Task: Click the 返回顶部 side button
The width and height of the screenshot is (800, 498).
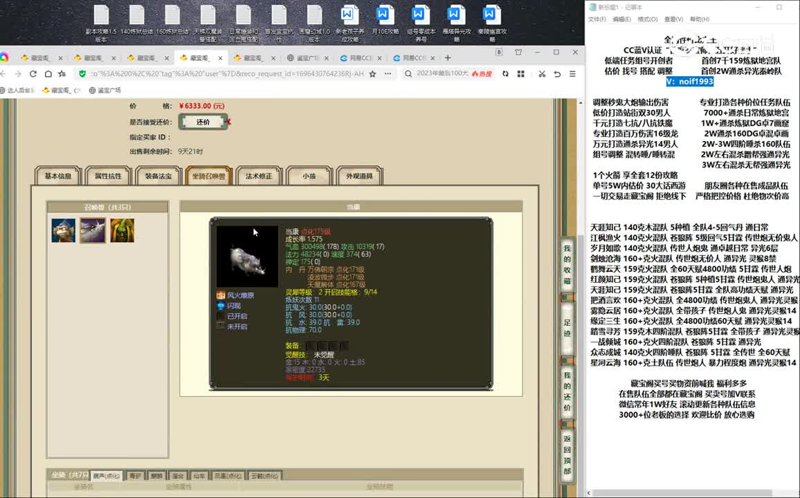Action: point(567,454)
